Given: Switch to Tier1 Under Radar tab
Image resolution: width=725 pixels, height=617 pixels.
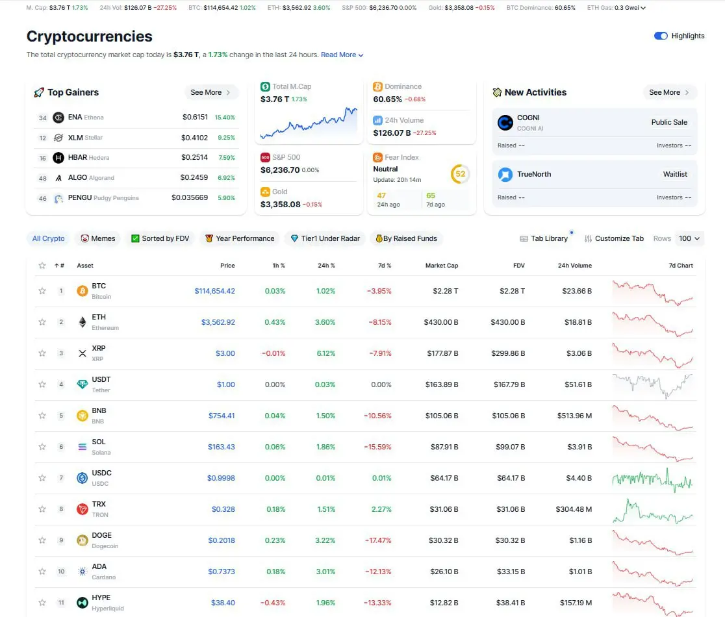Looking at the screenshot, I should [x=325, y=238].
